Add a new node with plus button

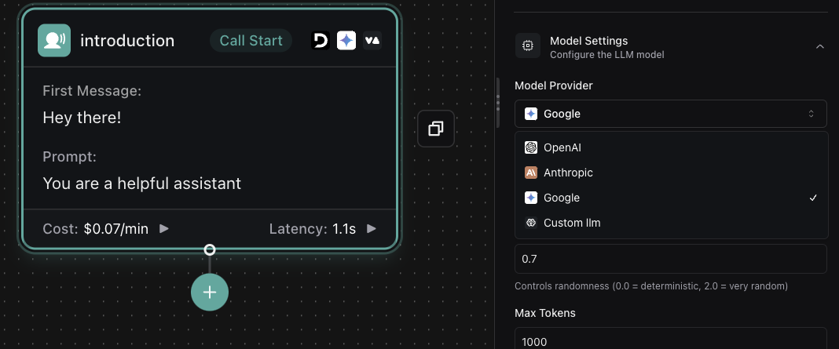pos(210,292)
